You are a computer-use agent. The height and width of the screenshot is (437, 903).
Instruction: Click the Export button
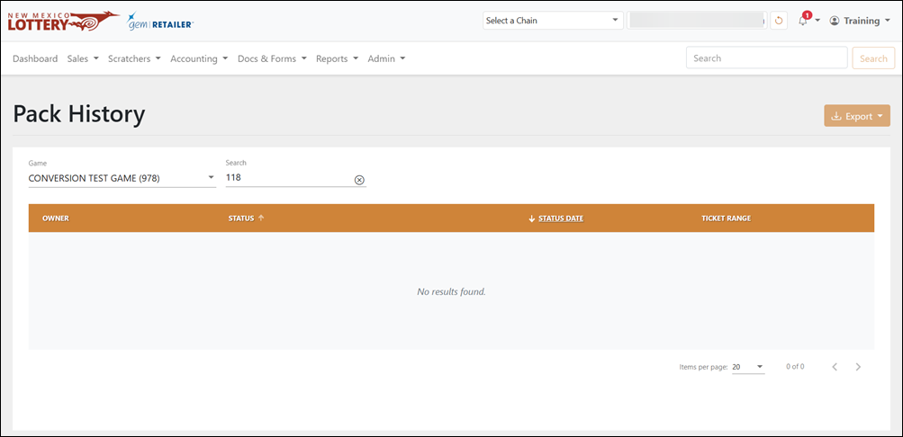coord(857,116)
